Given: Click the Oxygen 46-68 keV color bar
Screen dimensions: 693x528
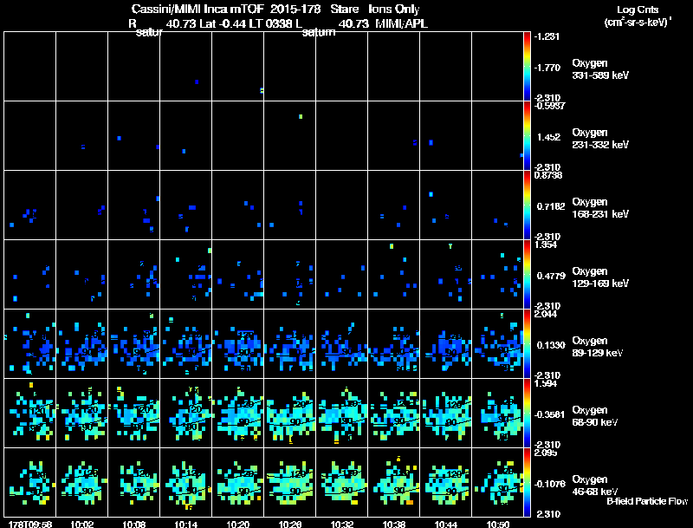Looking at the screenshot, I should tap(527, 482).
